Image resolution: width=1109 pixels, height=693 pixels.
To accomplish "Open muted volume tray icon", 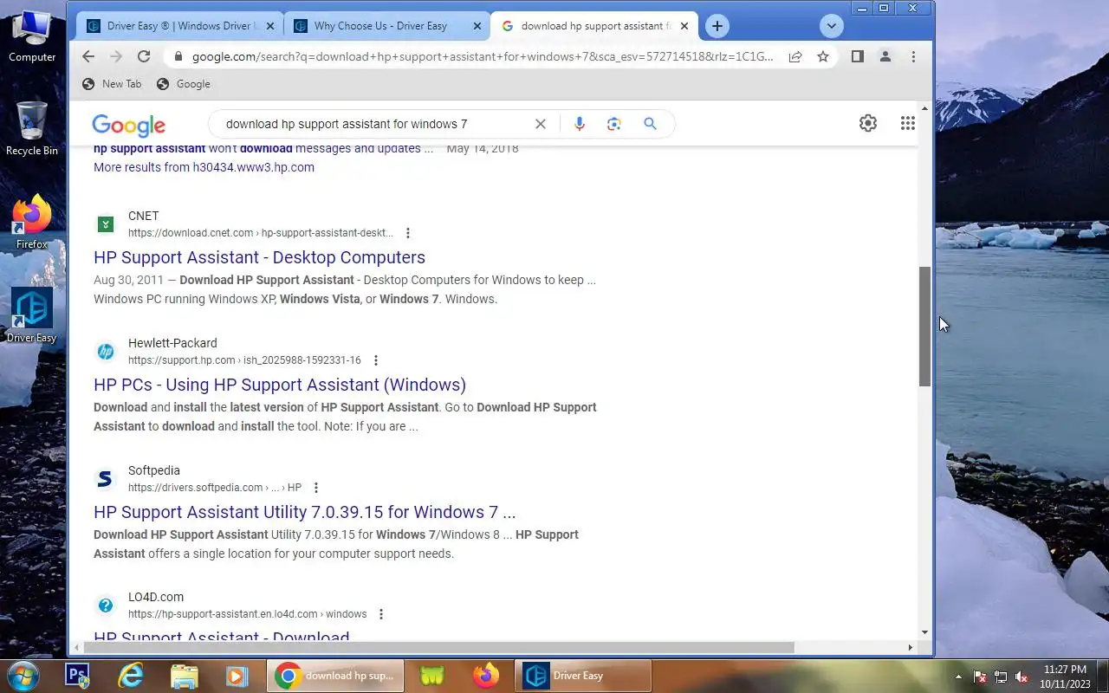I will [x=1021, y=677].
